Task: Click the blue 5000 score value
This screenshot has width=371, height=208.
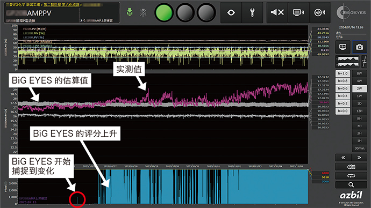Action: tap(325, 181)
